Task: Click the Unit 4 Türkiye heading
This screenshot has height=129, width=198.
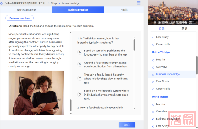Action: tap(161, 52)
